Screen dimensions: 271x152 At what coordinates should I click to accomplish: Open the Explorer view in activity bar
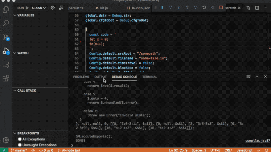point(6,10)
